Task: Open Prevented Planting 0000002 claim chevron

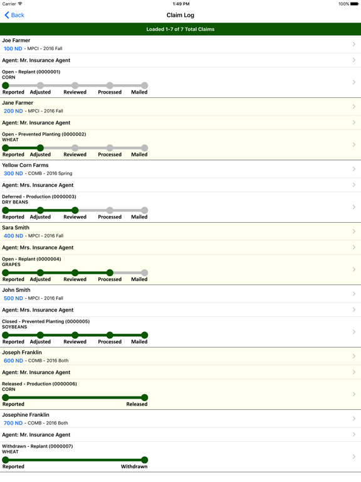Action: coord(354,144)
